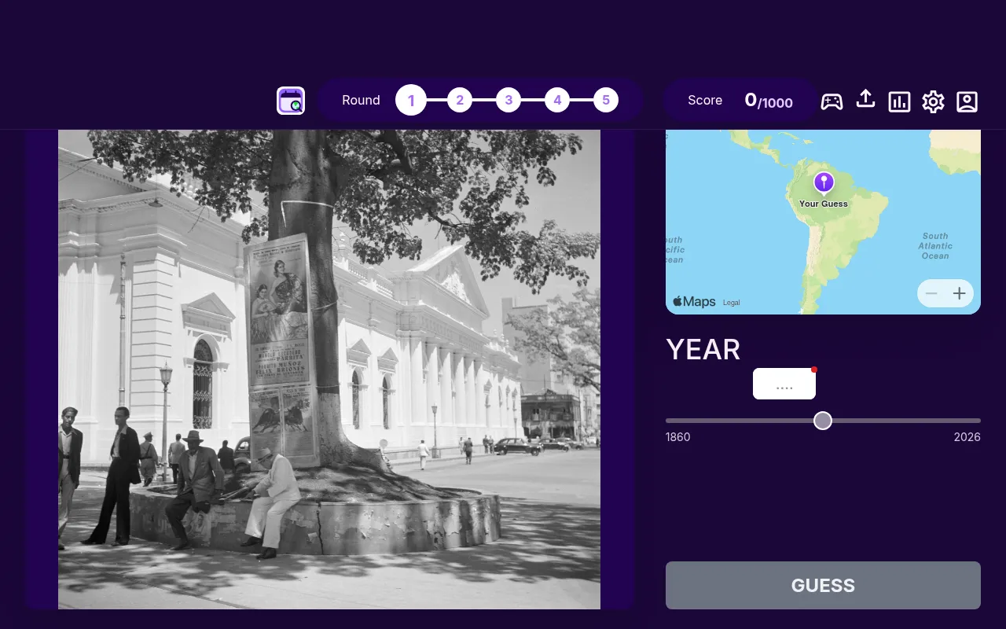Jump to round 1 marker
The width and height of the screenshot is (1006, 629).
point(411,101)
